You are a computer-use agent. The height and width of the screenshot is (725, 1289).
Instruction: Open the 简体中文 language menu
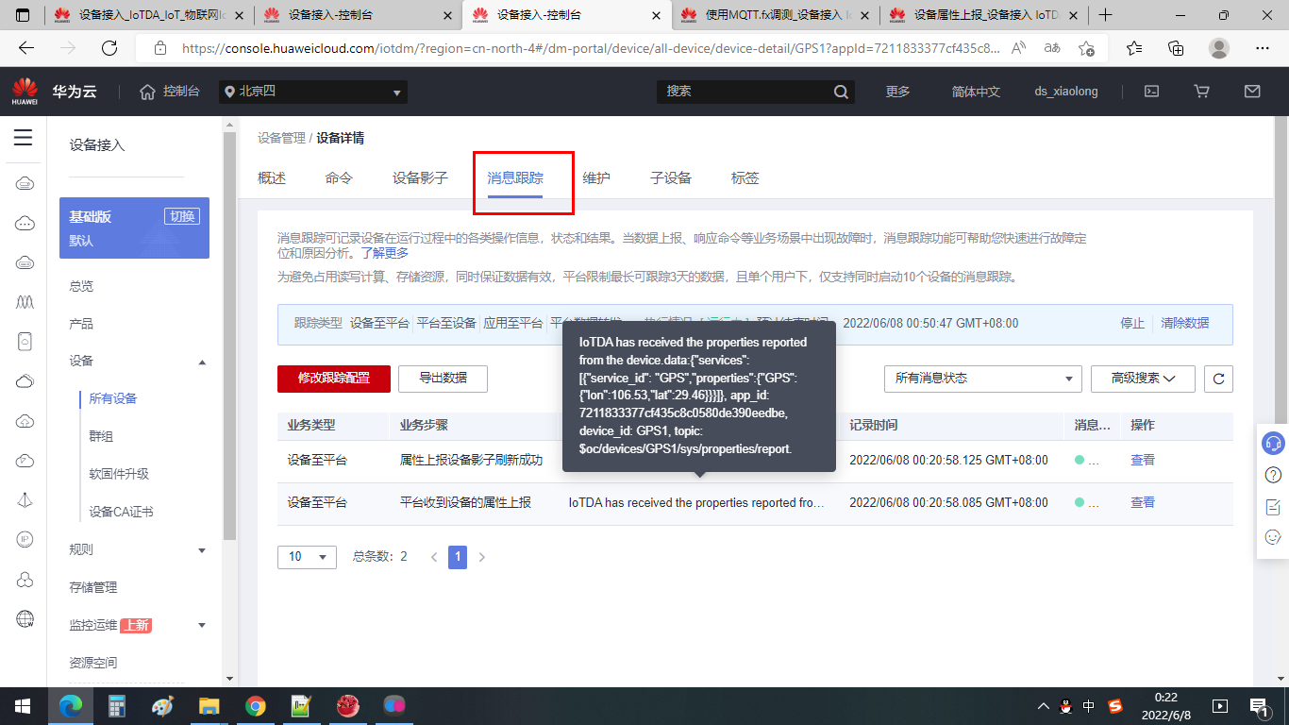pos(976,92)
